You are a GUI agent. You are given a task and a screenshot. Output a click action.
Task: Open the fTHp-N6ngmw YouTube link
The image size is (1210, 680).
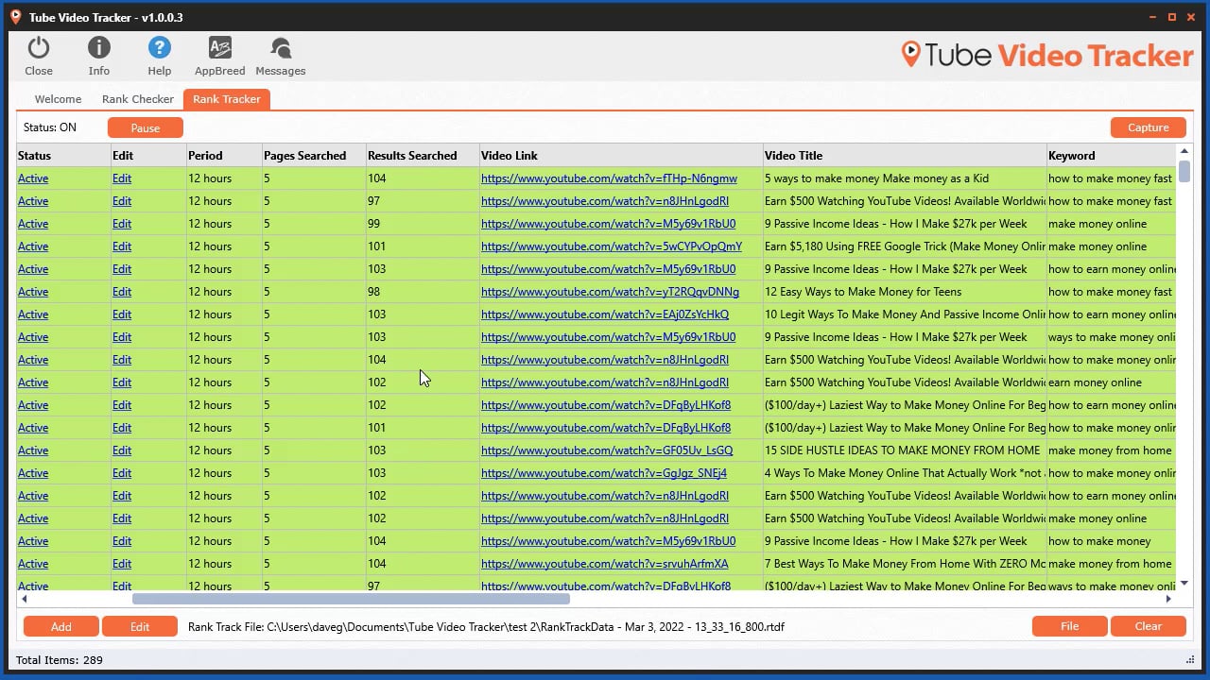(x=609, y=178)
